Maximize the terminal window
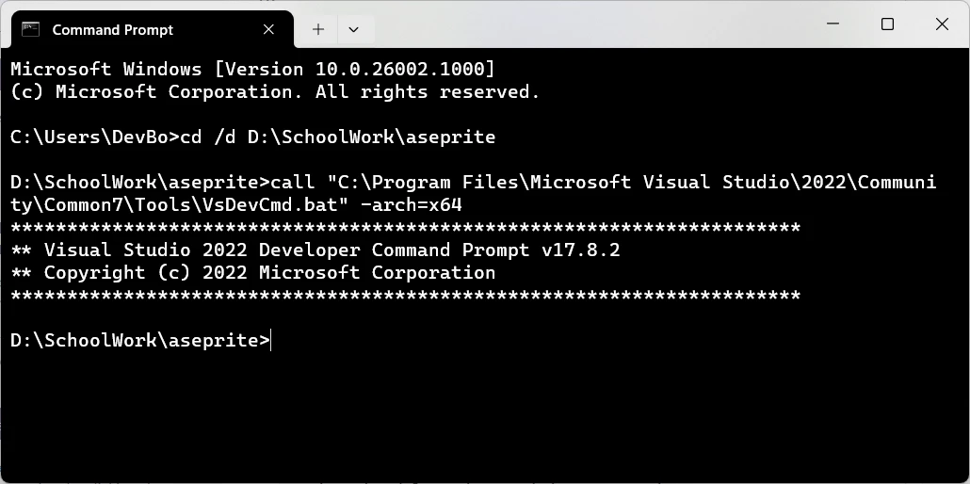970x484 pixels. 887,24
